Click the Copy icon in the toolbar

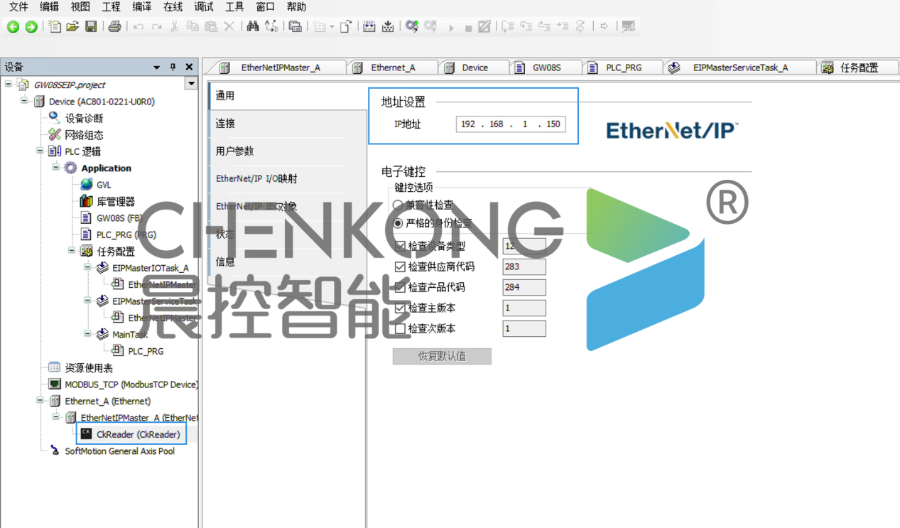click(x=193, y=27)
